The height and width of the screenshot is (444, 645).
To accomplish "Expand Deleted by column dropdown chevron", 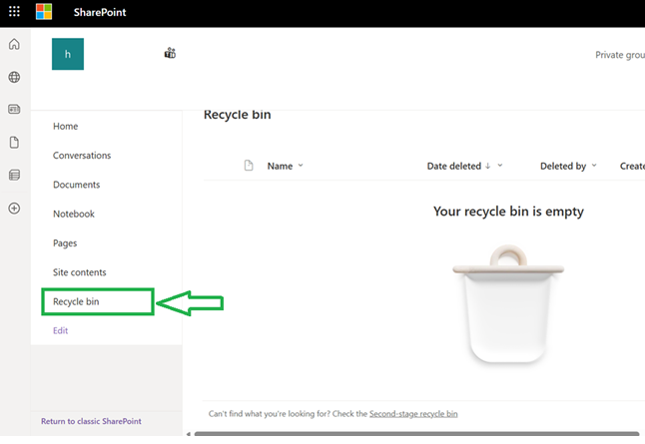I will point(594,166).
